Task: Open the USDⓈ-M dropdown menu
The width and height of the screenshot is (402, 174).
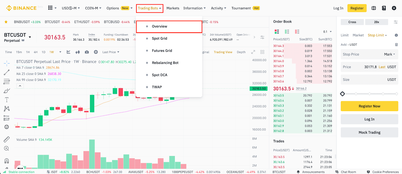Action: tap(71, 8)
